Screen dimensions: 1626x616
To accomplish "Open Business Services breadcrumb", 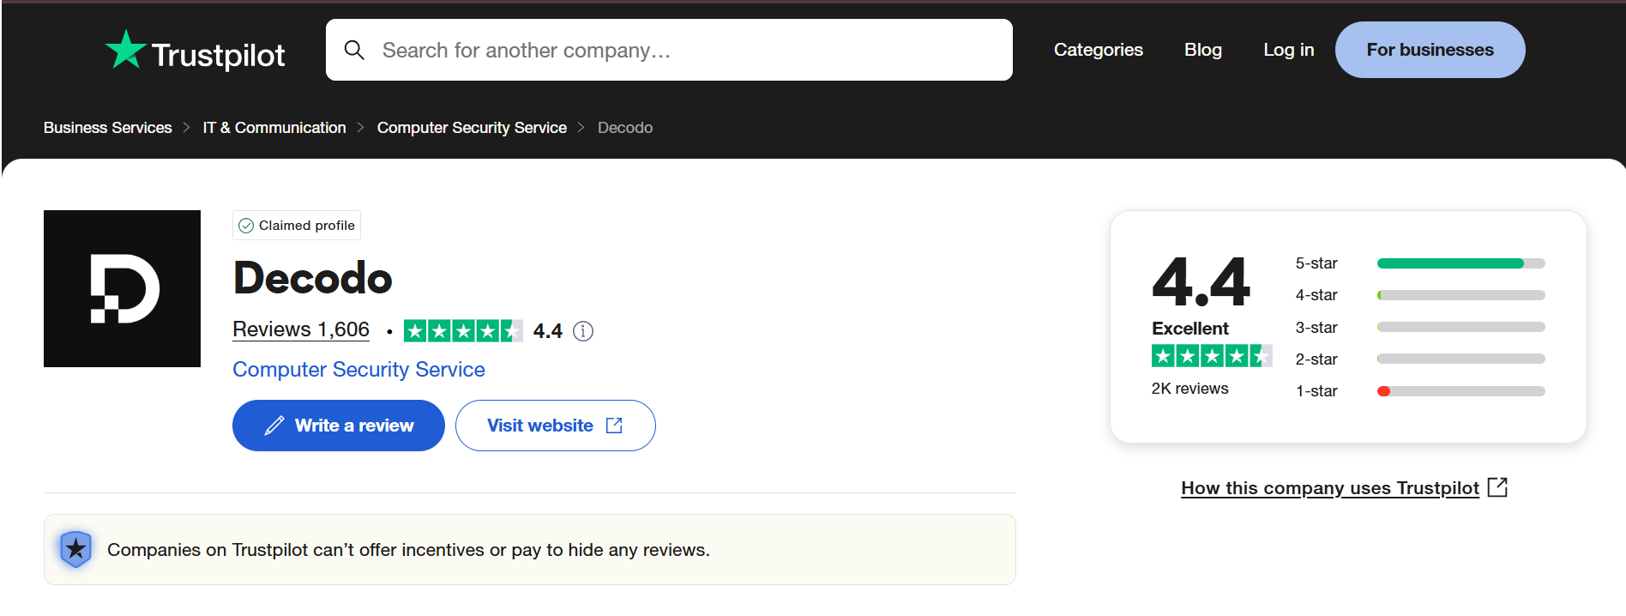I will pos(108,128).
